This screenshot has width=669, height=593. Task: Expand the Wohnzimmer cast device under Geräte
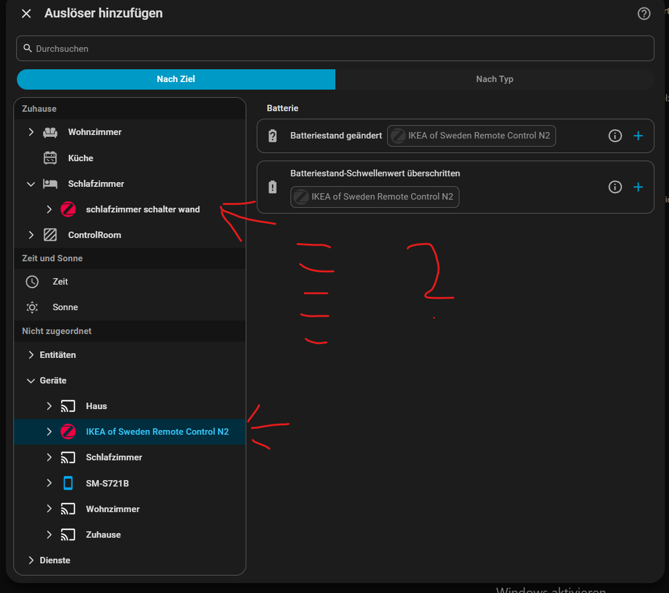coord(49,509)
